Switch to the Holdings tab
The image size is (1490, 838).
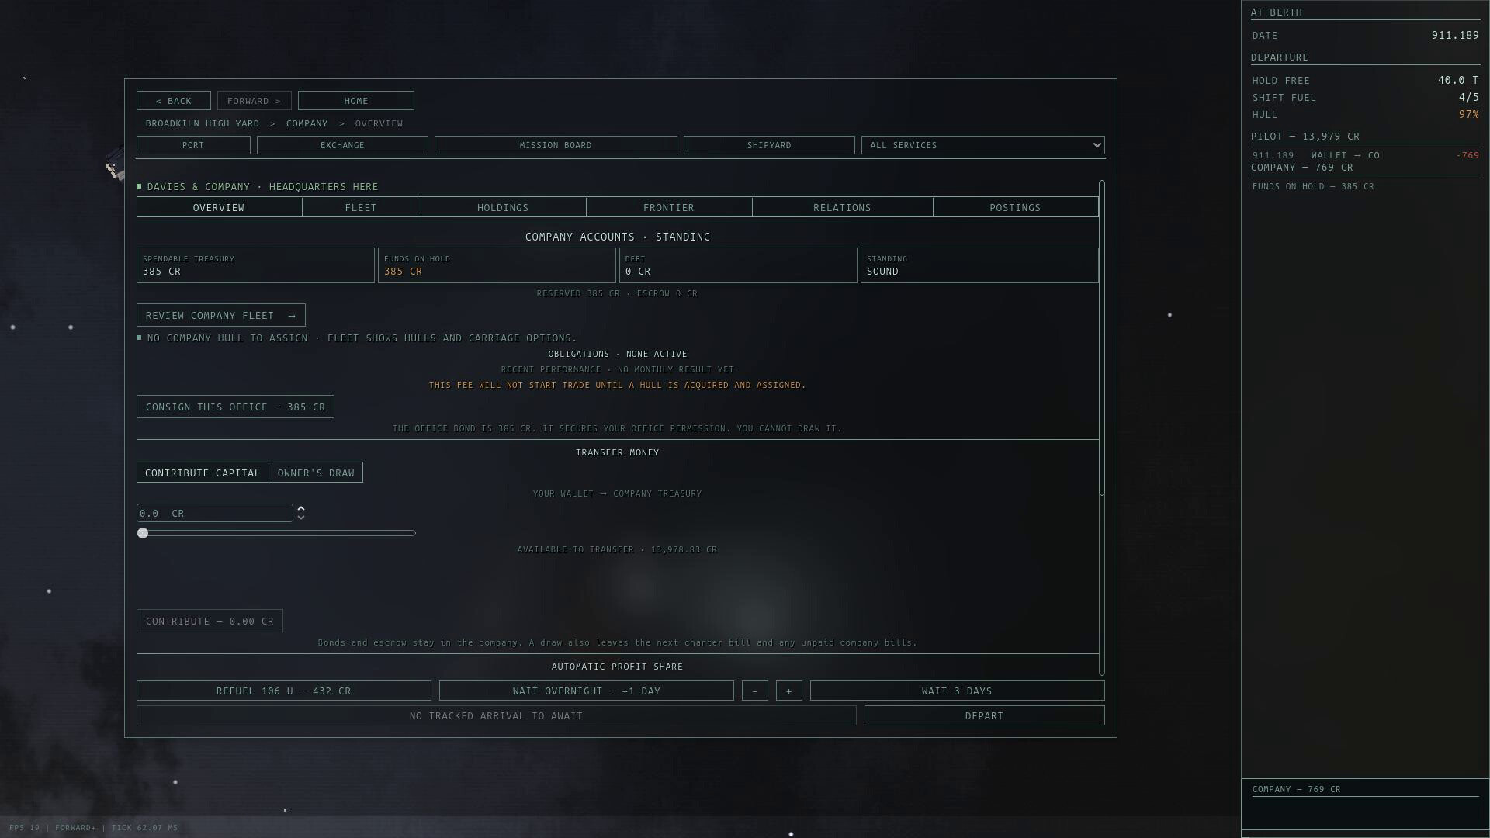(503, 208)
